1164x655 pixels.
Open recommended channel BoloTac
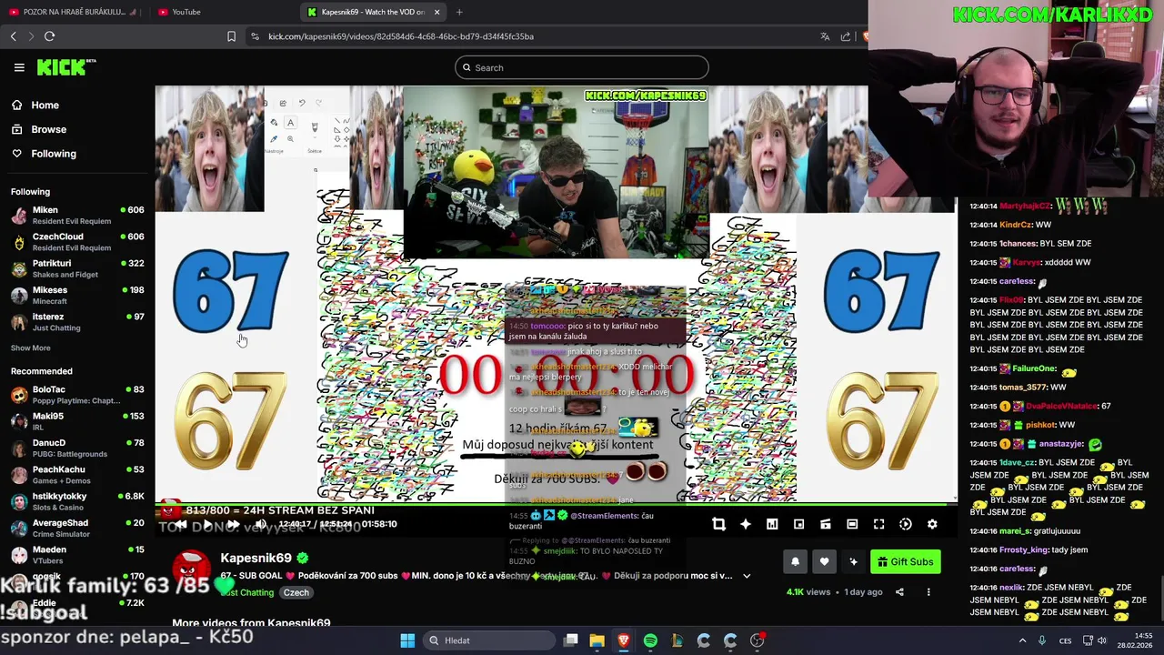pos(77,395)
